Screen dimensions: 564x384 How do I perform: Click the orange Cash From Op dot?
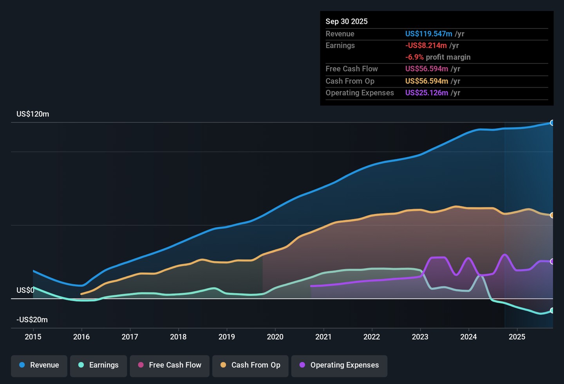[223, 365]
